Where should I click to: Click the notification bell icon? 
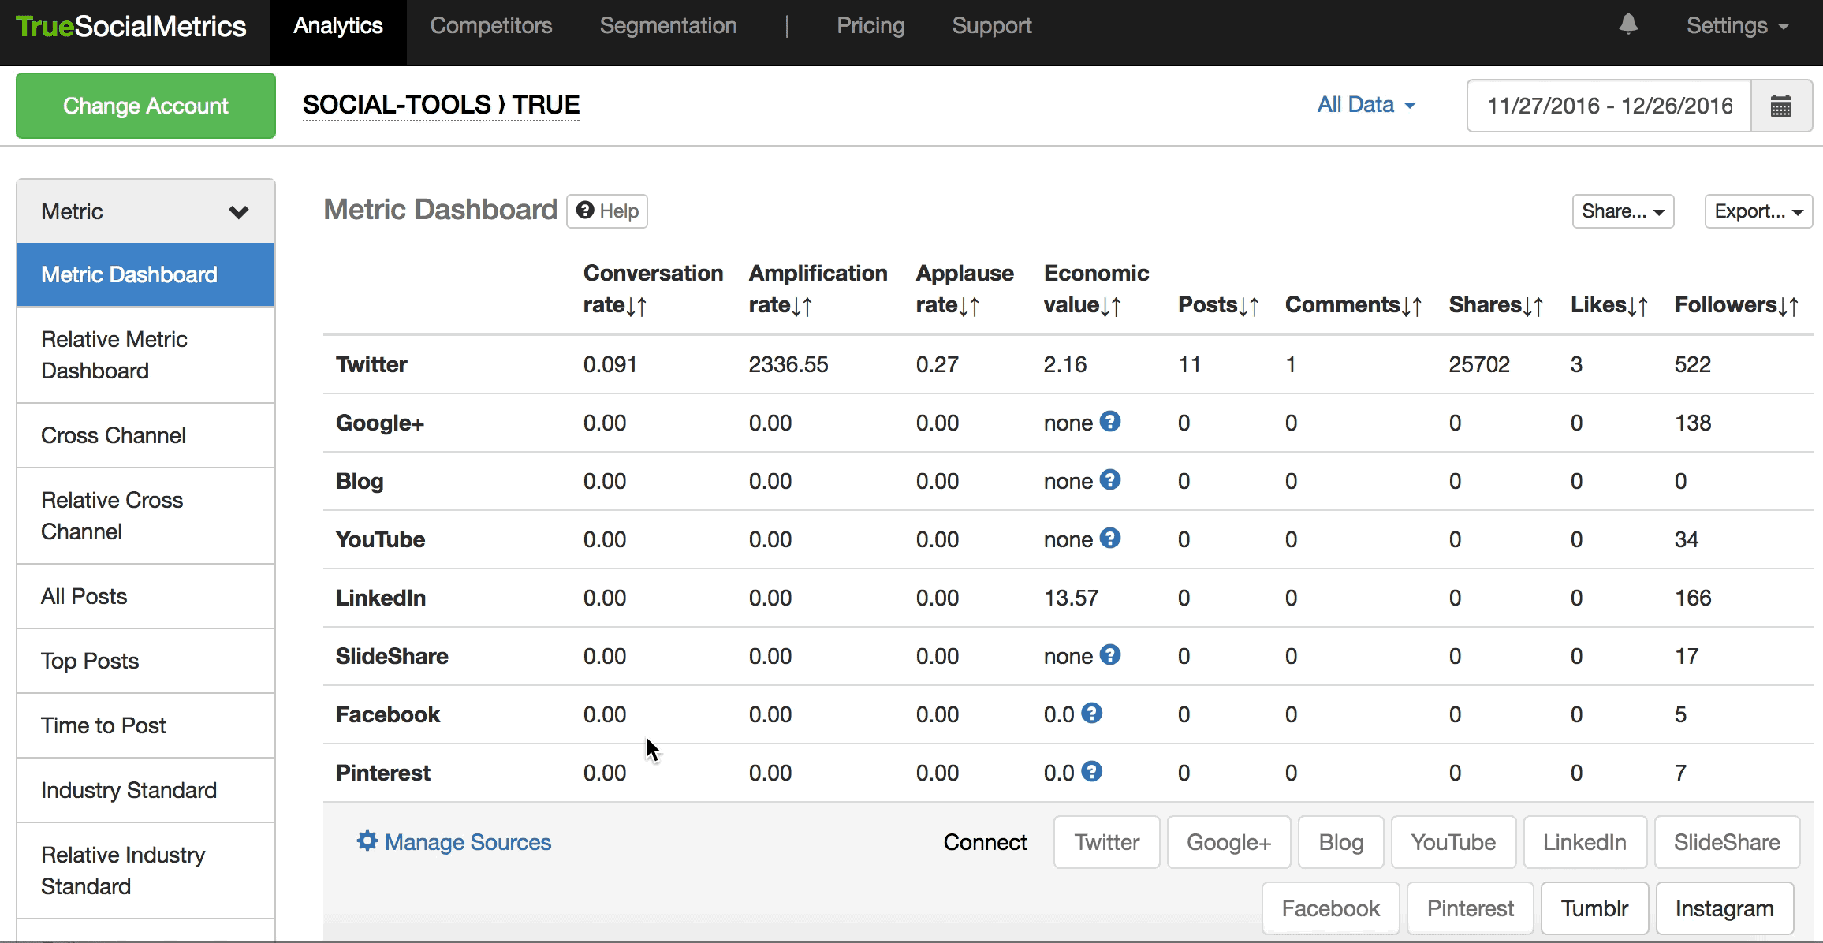1628,24
